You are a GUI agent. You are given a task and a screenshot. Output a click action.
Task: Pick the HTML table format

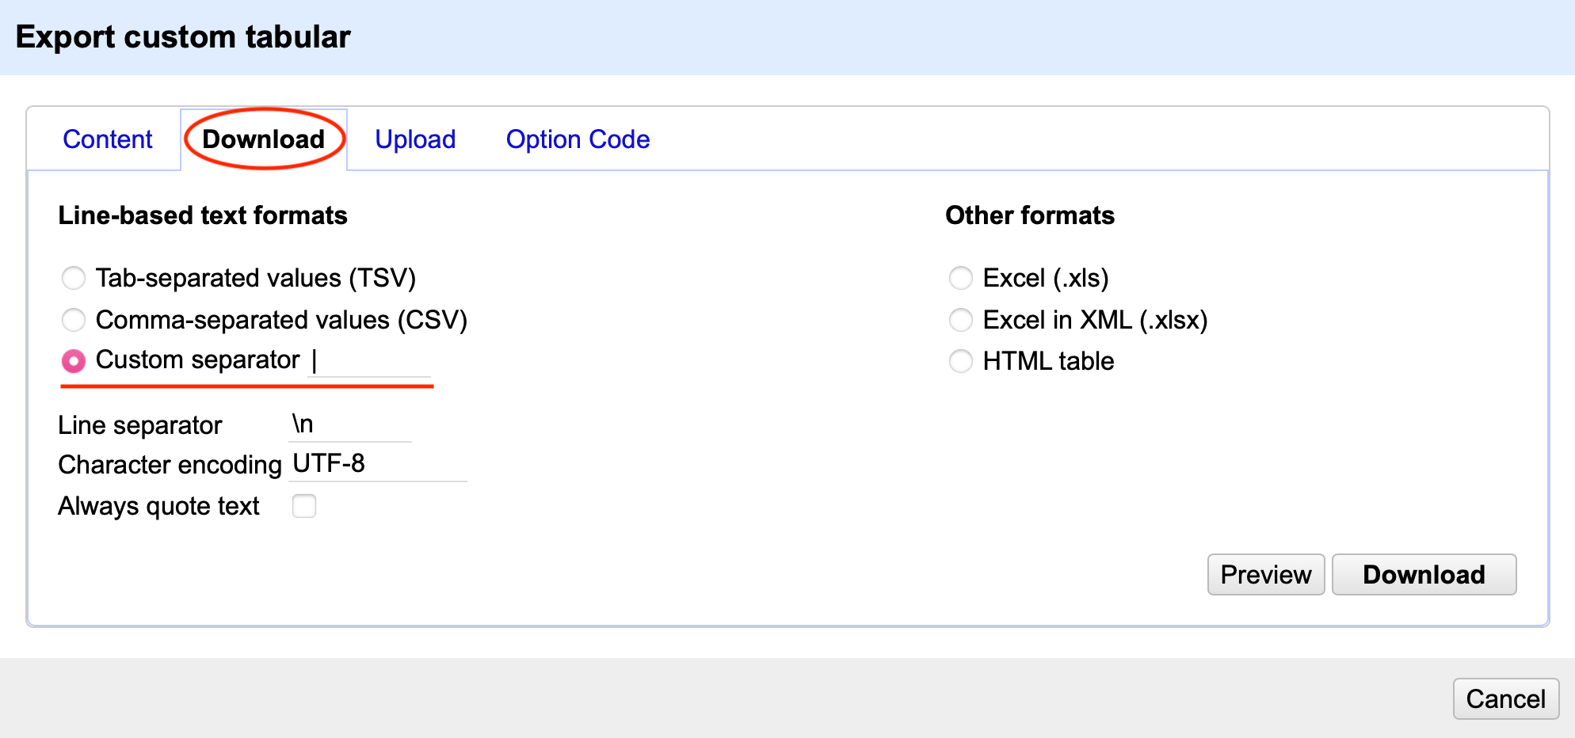(x=961, y=361)
